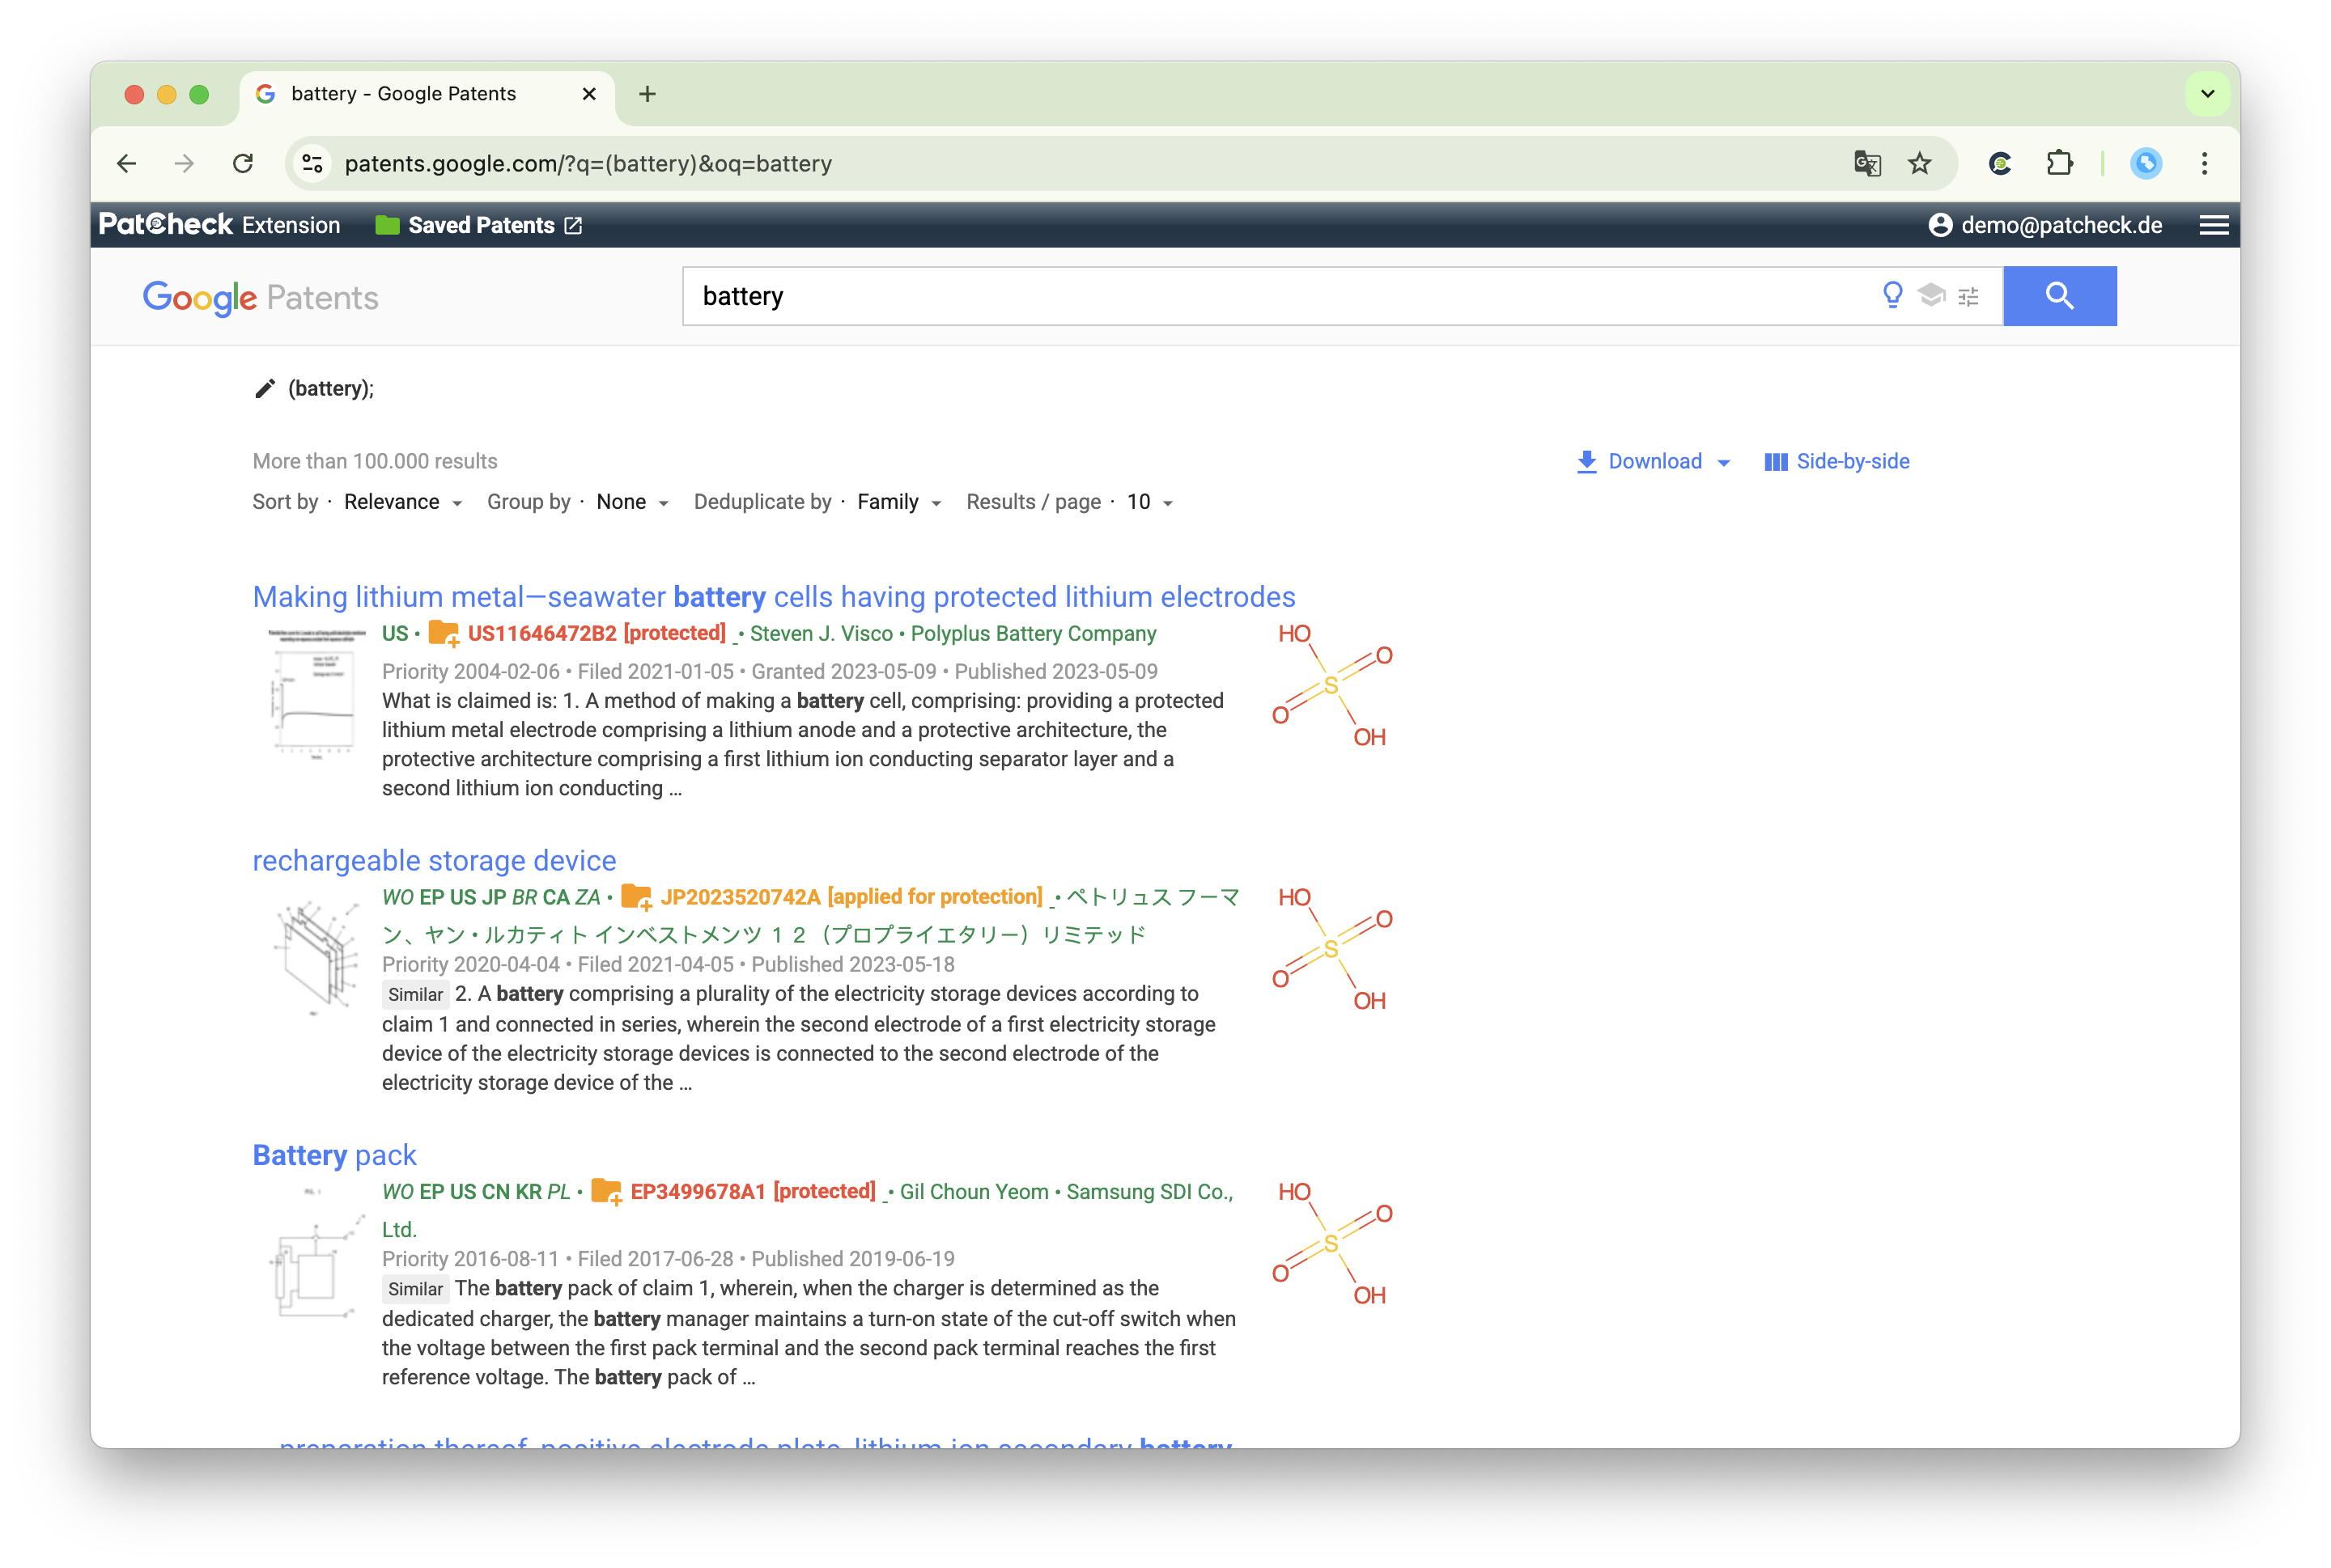
Task: Open the rechargeable storage device patent
Action: (x=433, y=860)
